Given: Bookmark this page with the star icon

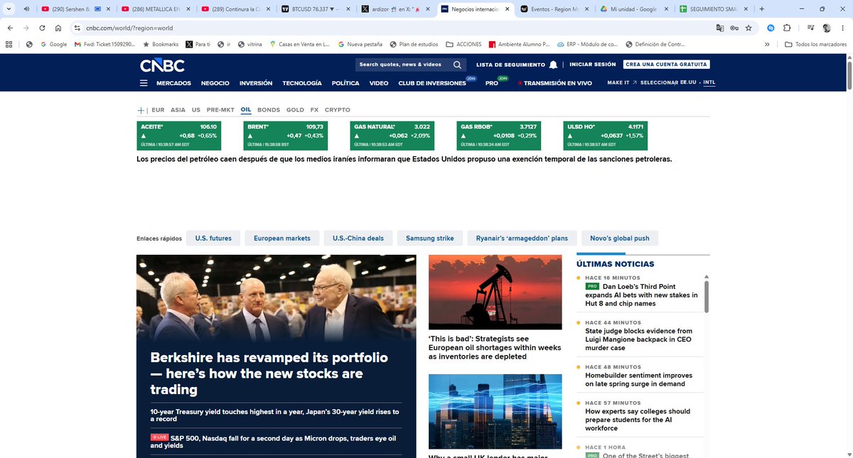Looking at the screenshot, I should pyautogui.click(x=749, y=28).
